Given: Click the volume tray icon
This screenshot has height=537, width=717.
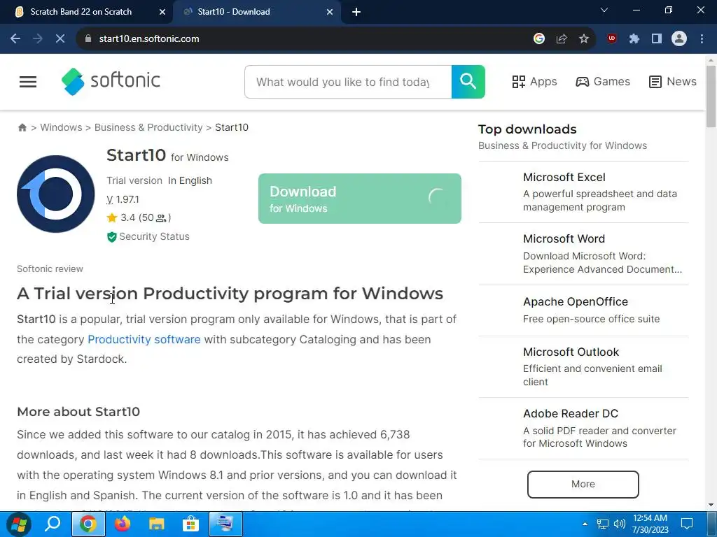Looking at the screenshot, I should [619, 524].
